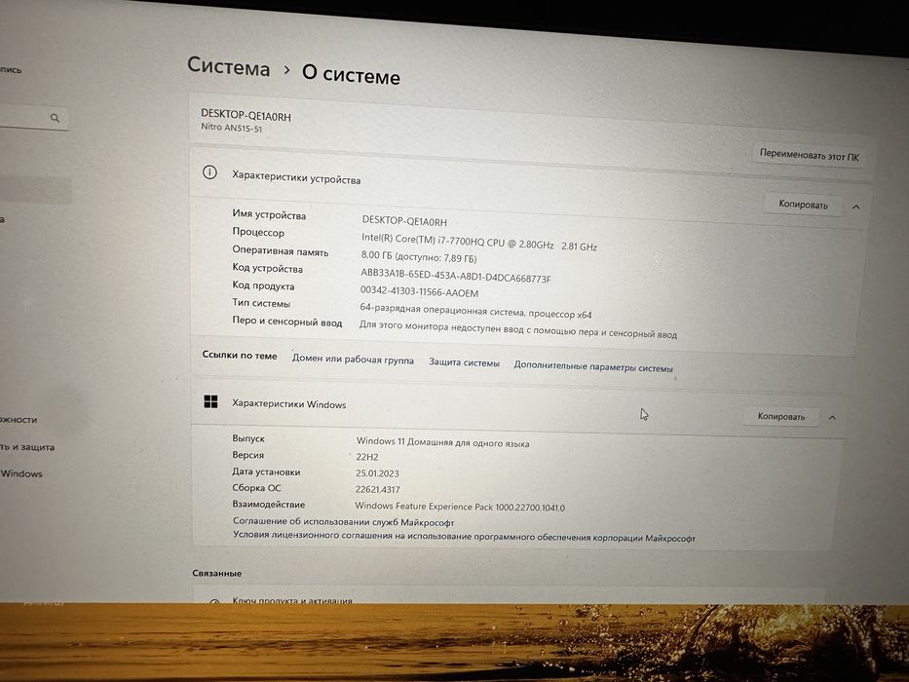
Task: Click the version value 22H2
Action: [x=367, y=457]
